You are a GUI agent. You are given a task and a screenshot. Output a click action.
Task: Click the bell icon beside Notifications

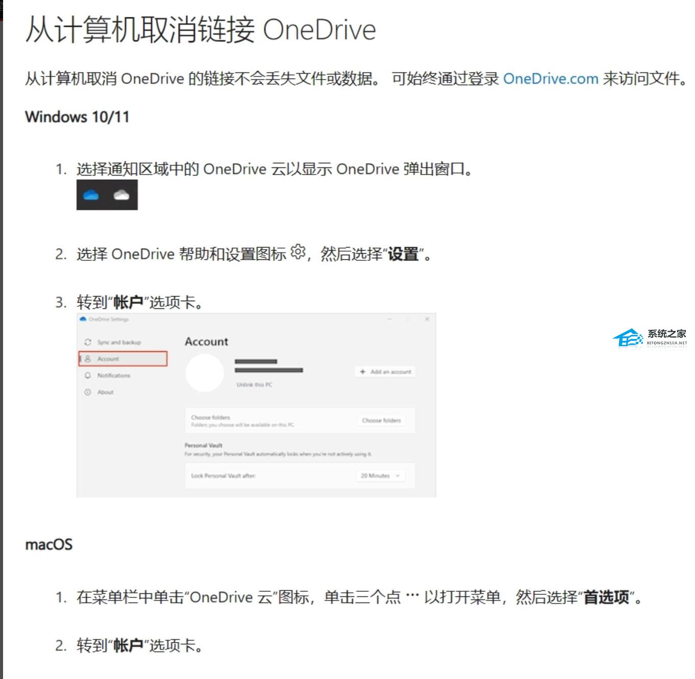pos(88,375)
